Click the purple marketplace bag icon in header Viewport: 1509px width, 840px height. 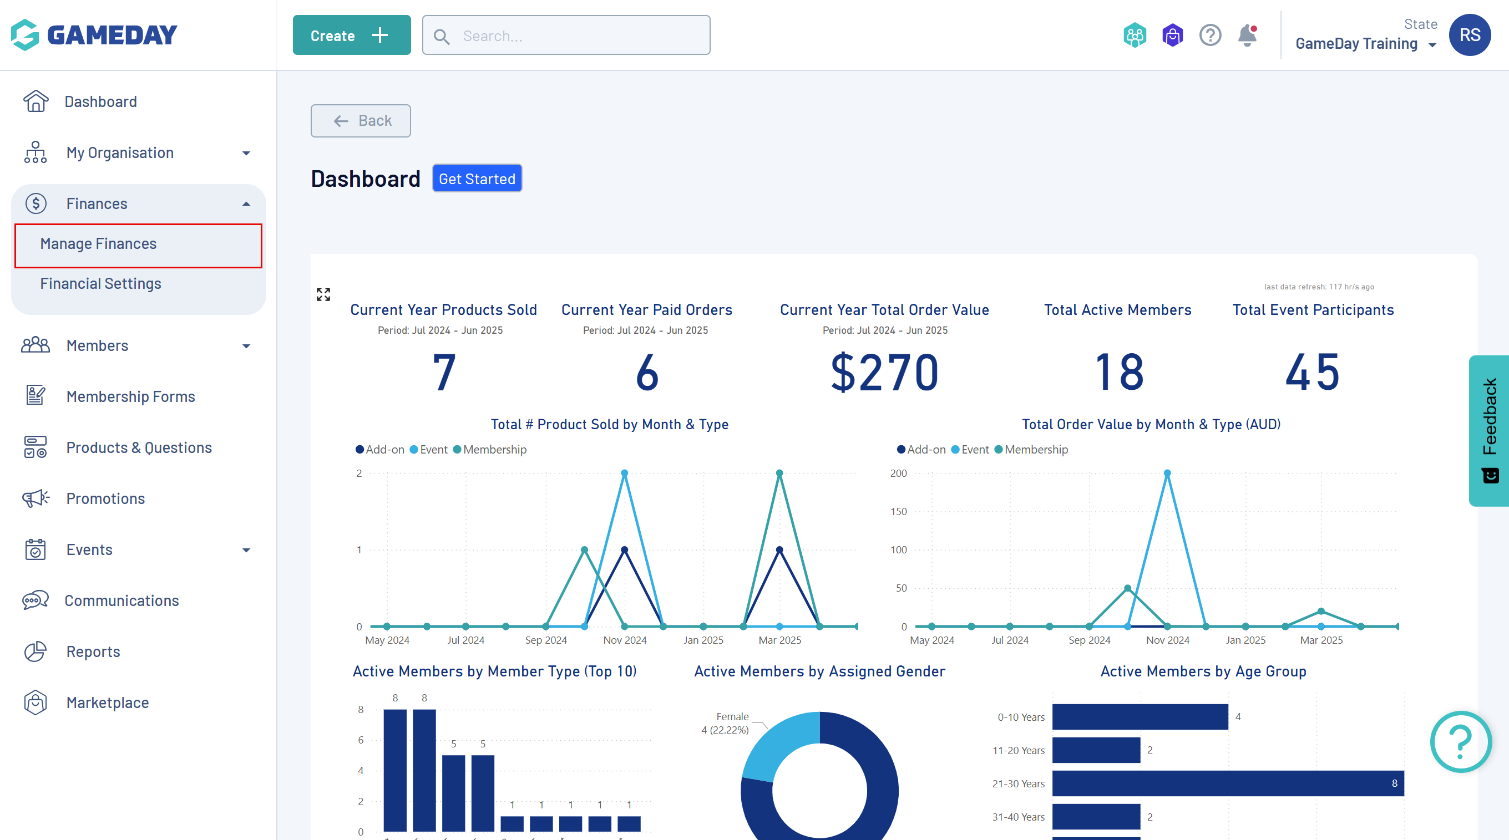click(1172, 35)
